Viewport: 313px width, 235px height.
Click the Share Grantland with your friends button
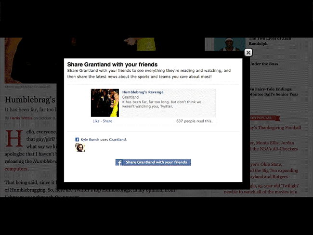154,162
